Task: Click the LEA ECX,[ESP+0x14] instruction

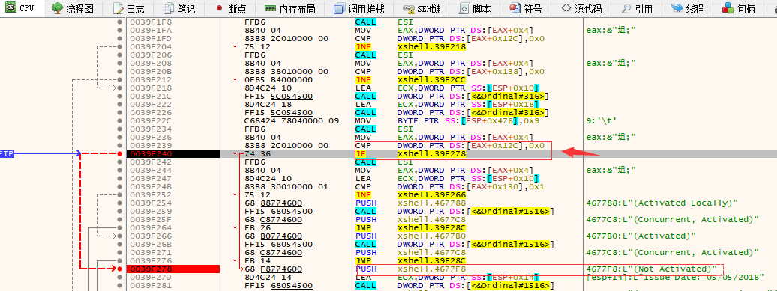Action: 448,278
